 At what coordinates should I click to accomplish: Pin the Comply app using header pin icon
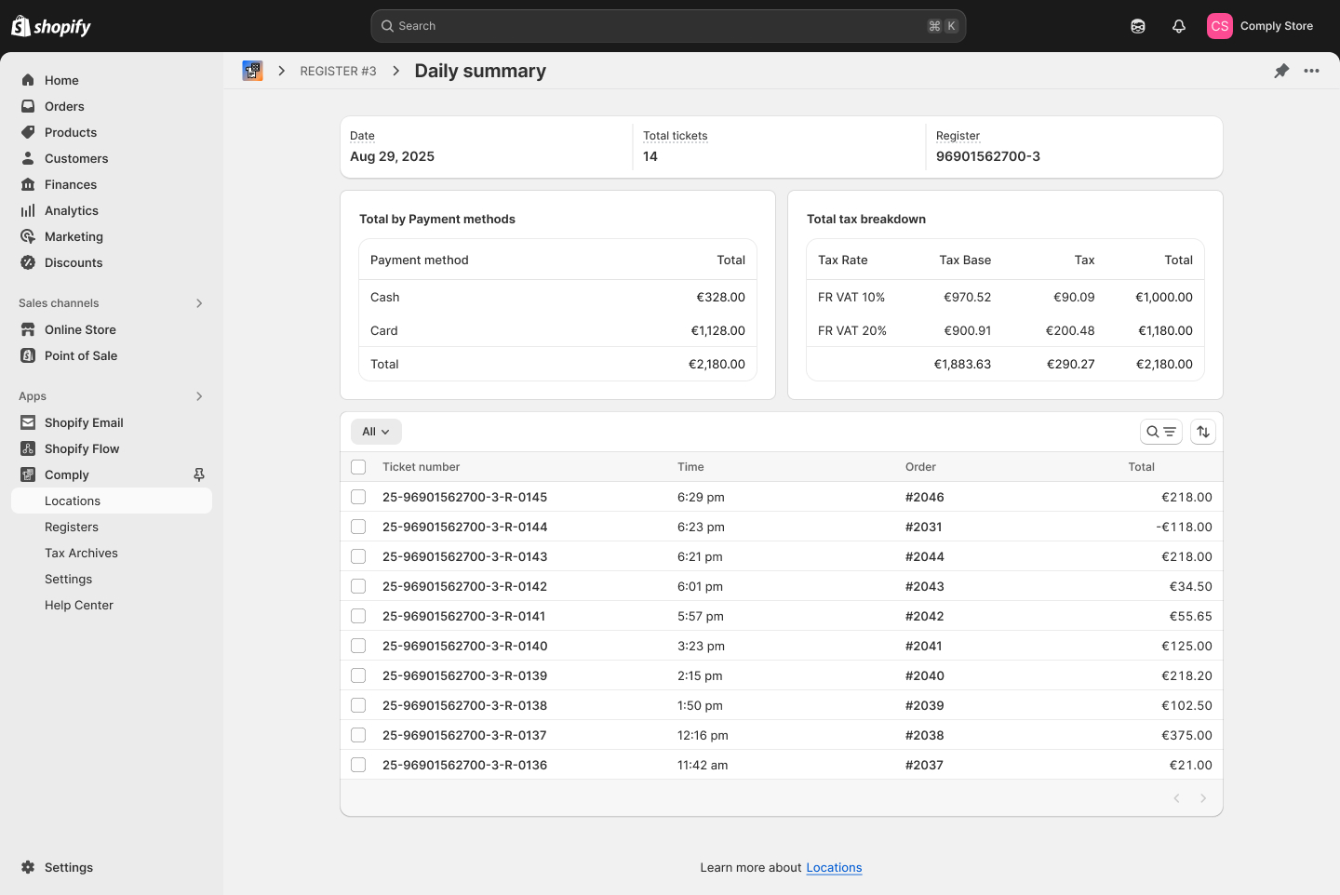[x=1281, y=71]
